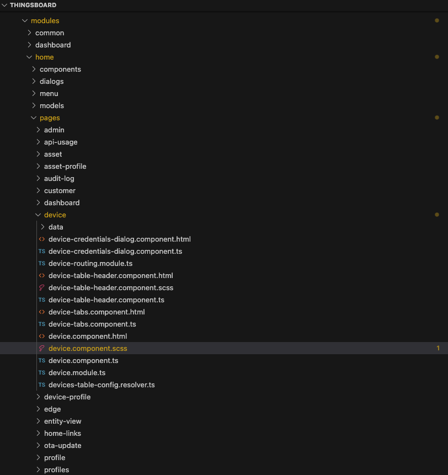Collapse the THINGSBOARD explorer section
This screenshot has width=448, height=475.
pos(5,5)
